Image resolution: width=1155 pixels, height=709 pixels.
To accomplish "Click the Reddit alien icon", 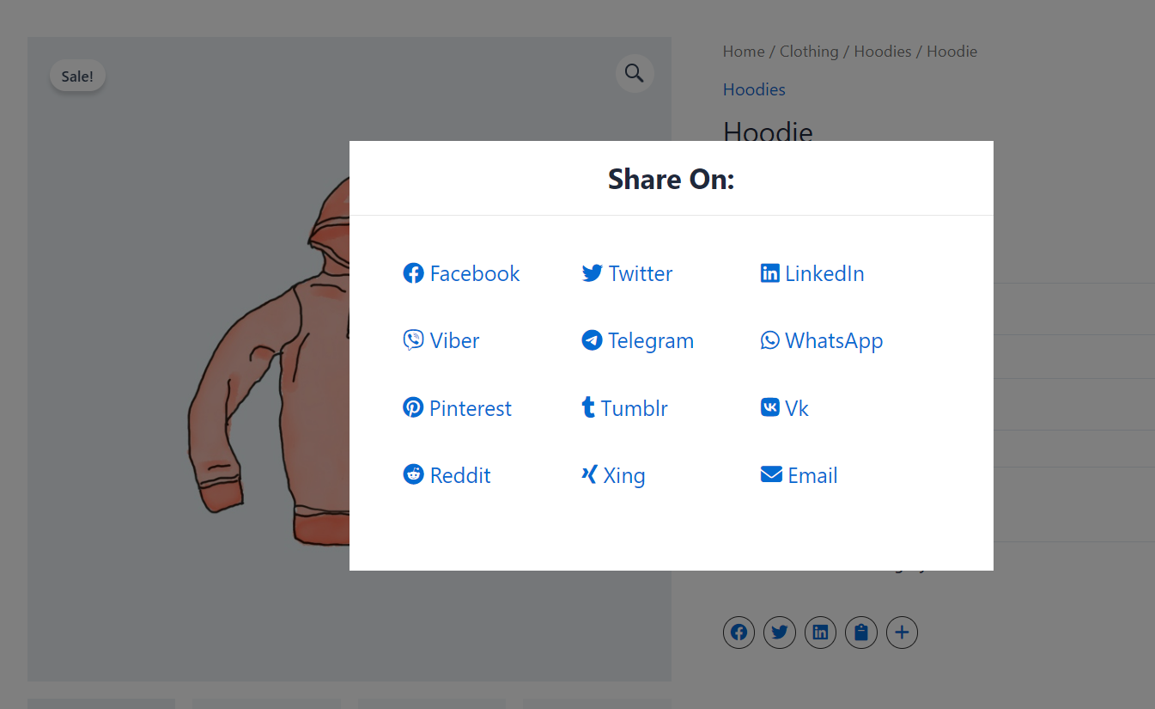I will click(x=413, y=474).
